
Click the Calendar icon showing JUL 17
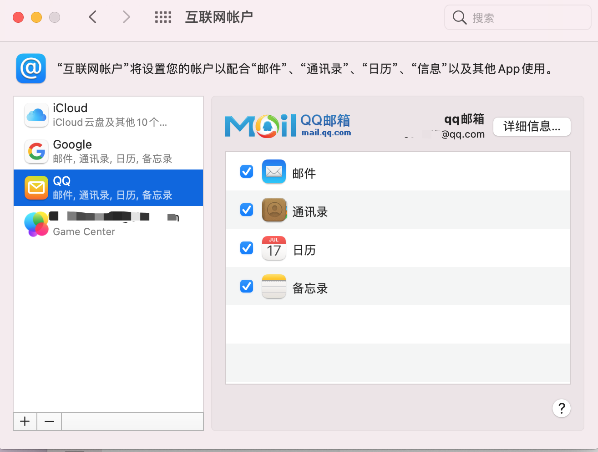coord(274,248)
